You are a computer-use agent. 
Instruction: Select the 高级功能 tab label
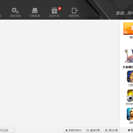pyautogui.click(x=15, y=16)
